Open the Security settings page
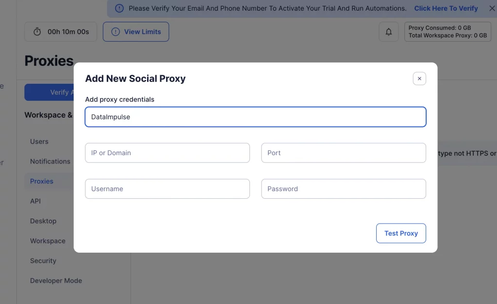Viewport: 497px width, 304px height. tap(43, 261)
